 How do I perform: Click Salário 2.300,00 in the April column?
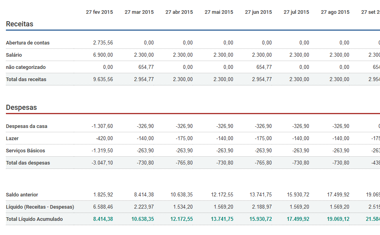coord(183,55)
